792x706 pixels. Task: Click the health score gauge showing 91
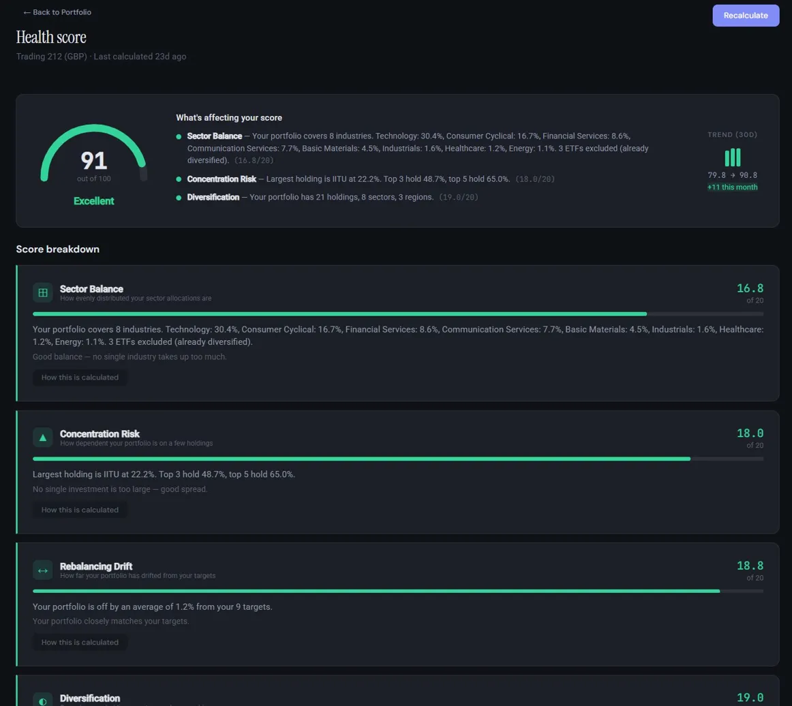[x=94, y=161]
